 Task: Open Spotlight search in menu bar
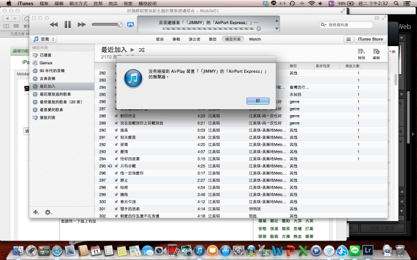click(396, 3)
